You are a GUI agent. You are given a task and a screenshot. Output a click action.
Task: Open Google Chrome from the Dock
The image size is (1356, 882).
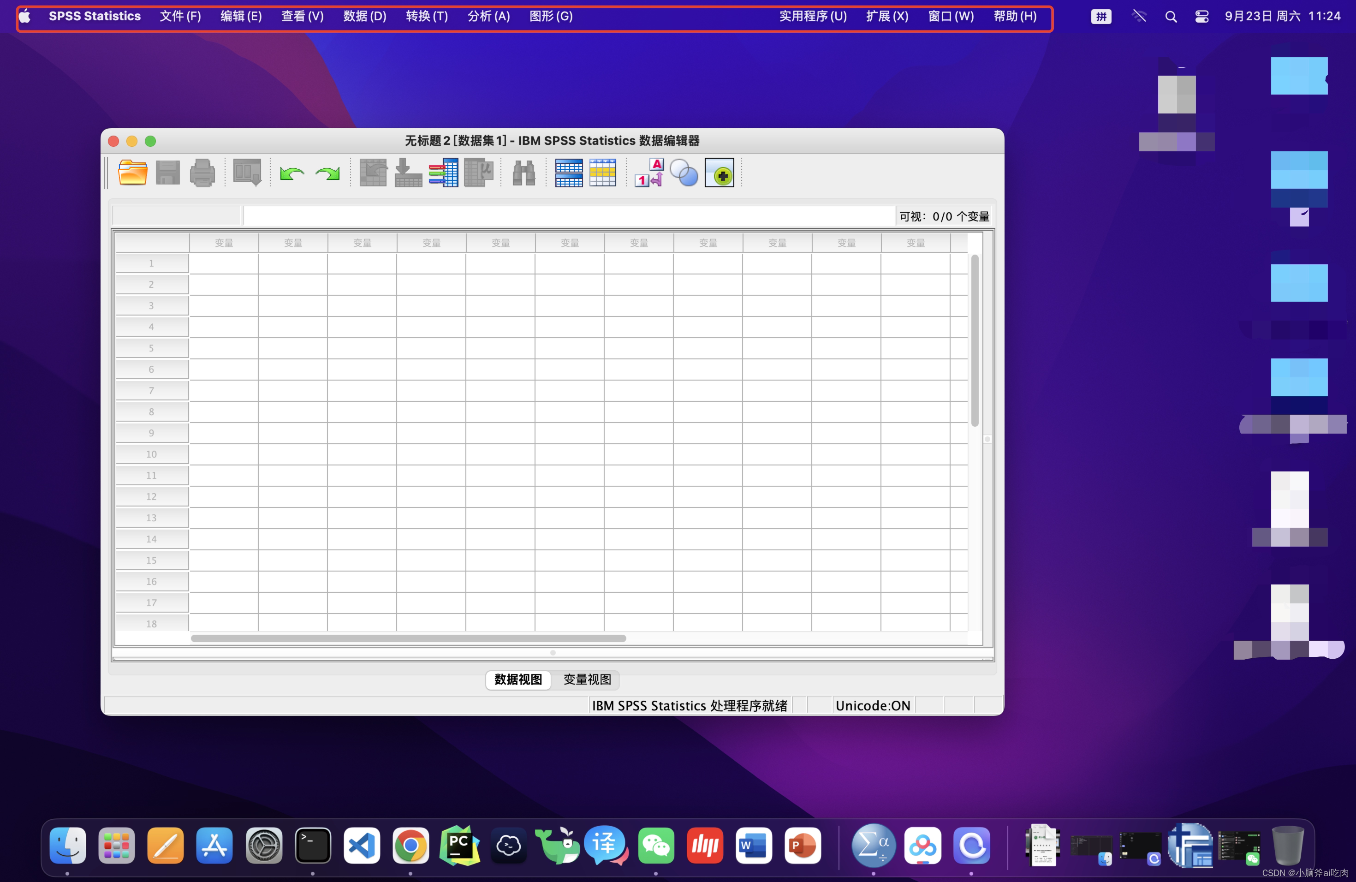click(x=410, y=845)
